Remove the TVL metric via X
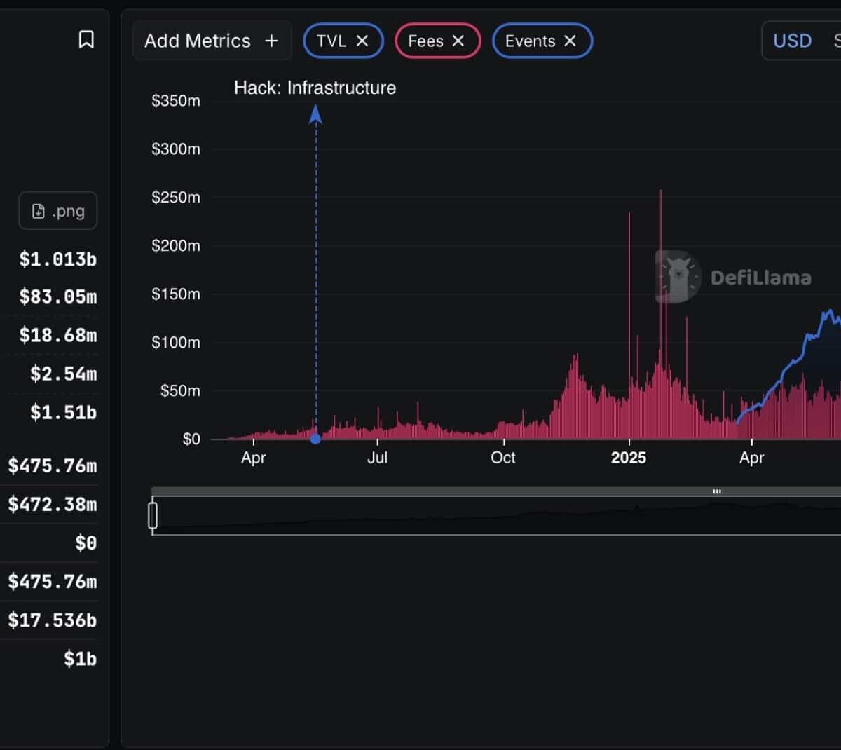The width and height of the screenshot is (841, 750). (x=362, y=41)
